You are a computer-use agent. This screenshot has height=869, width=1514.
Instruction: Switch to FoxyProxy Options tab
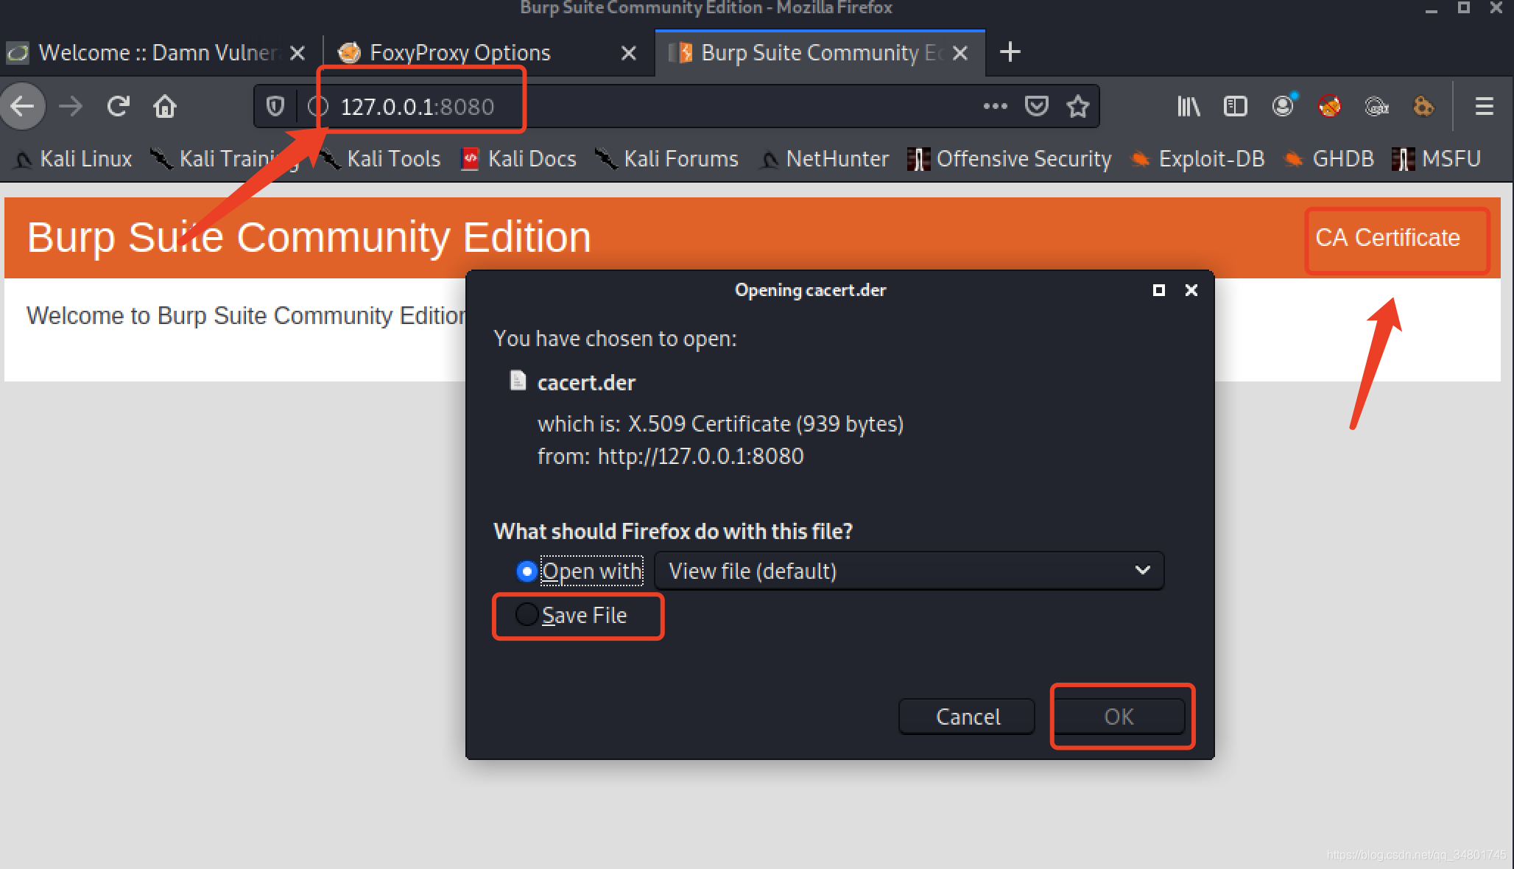coord(460,53)
